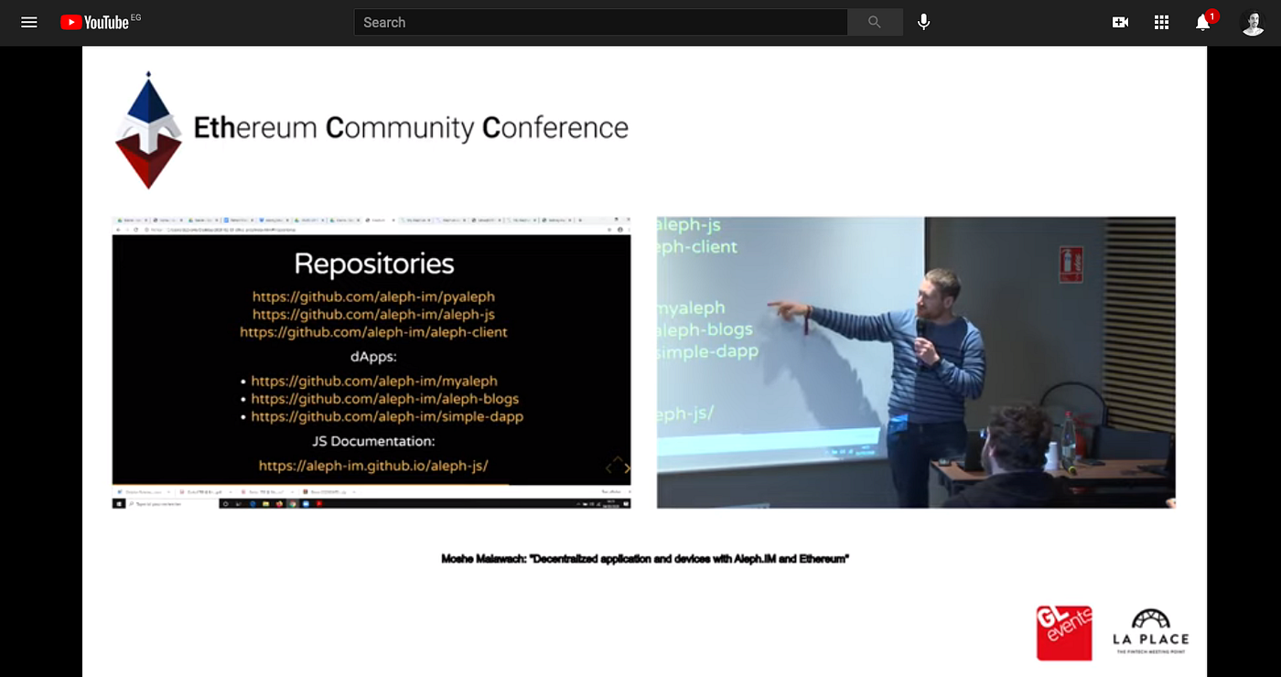Focus the YouTube Search field
Image resolution: width=1281 pixels, height=677 pixels.
click(600, 22)
